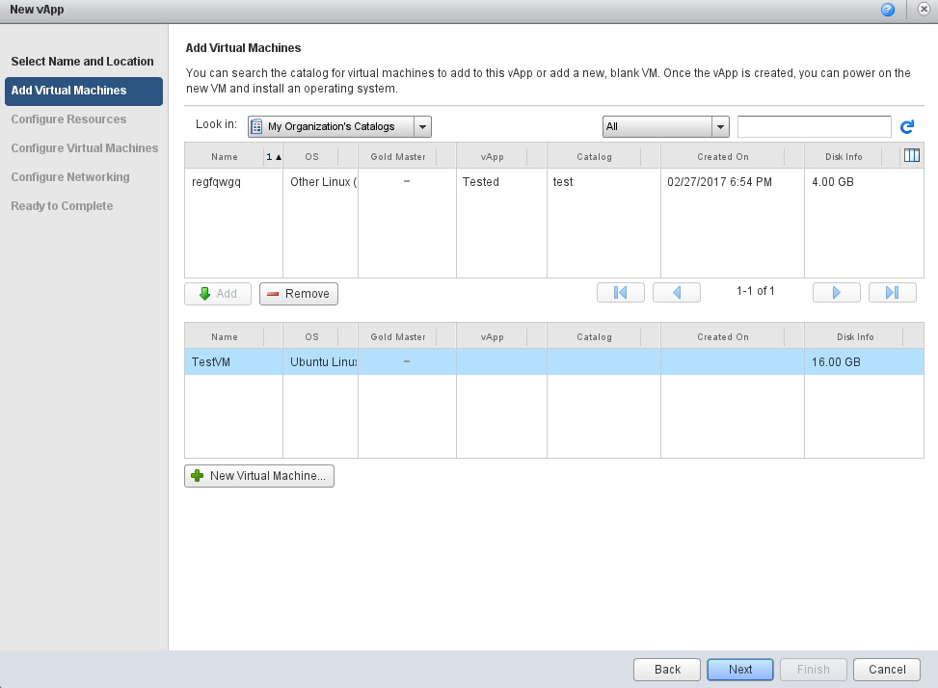This screenshot has height=688, width=938.
Task: Select the regfqwgq catalog row
Action: click(x=217, y=182)
